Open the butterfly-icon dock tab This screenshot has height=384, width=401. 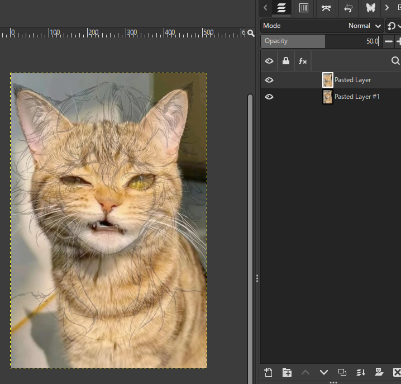pos(370,8)
